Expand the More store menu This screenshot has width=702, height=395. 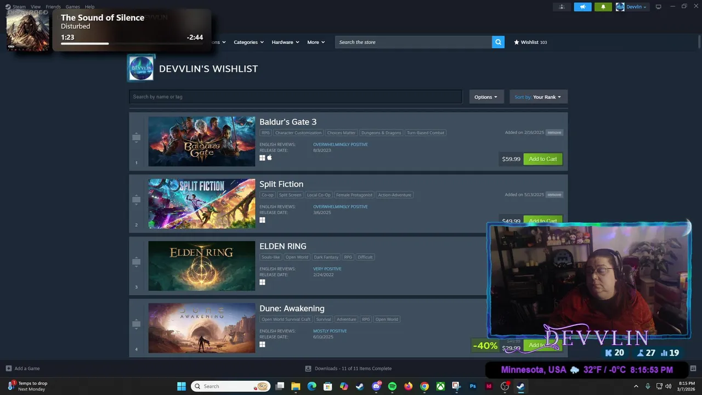click(x=316, y=42)
